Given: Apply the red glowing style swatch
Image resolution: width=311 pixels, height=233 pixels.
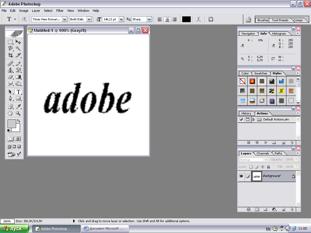Looking at the screenshot, I should pos(252,81).
